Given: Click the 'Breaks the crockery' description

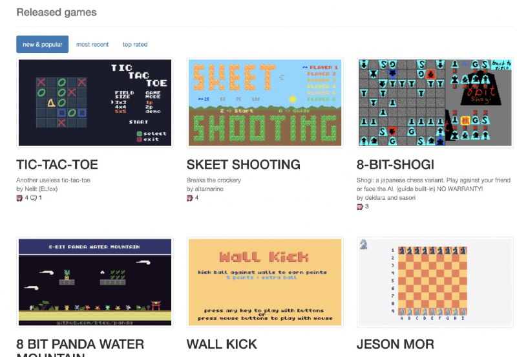Looking at the screenshot, I should (x=214, y=180).
